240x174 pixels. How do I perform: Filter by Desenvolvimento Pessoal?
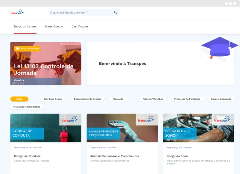click(x=88, y=99)
